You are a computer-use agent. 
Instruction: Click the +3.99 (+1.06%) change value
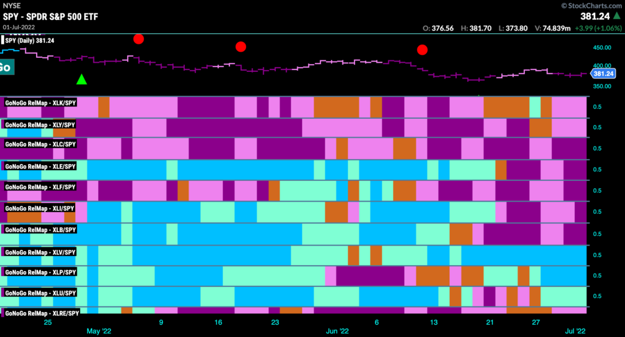tap(598, 28)
